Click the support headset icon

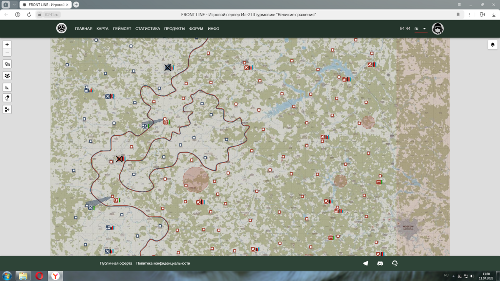(x=395, y=264)
